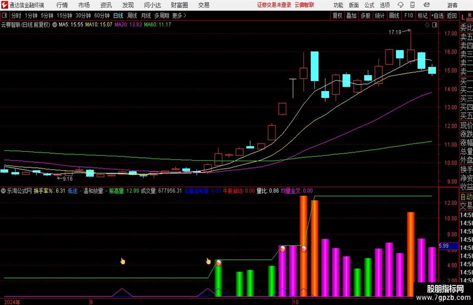Viewport: 473px width, 305px height.
Task: Click the tallest orange volume bar
Action: pyautogui.click(x=303, y=246)
